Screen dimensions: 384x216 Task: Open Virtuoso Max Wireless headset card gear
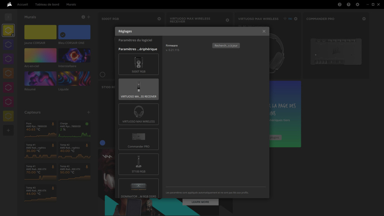[295, 19]
